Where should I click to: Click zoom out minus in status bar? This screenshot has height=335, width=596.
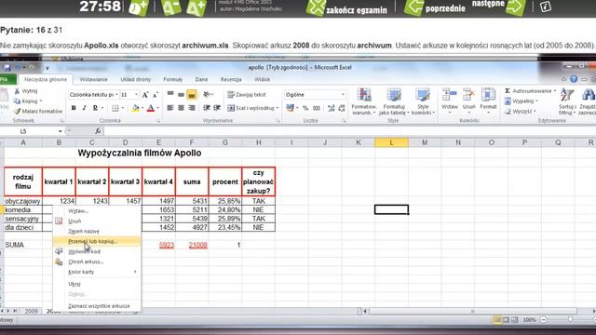coord(543,320)
